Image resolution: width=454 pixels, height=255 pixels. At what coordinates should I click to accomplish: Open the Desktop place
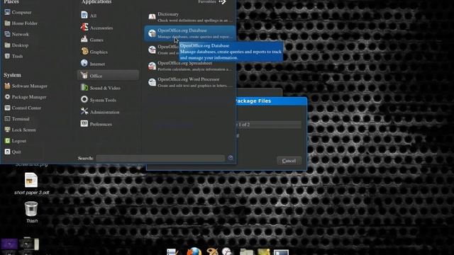coord(16,45)
